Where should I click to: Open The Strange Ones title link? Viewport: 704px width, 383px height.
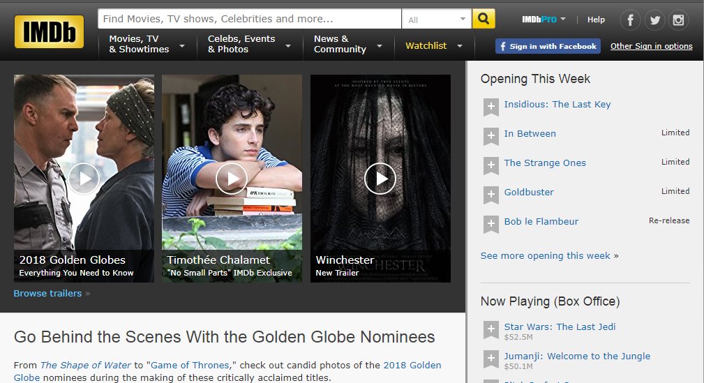545,163
